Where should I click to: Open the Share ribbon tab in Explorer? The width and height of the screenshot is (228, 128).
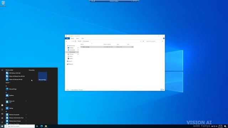point(78,38)
